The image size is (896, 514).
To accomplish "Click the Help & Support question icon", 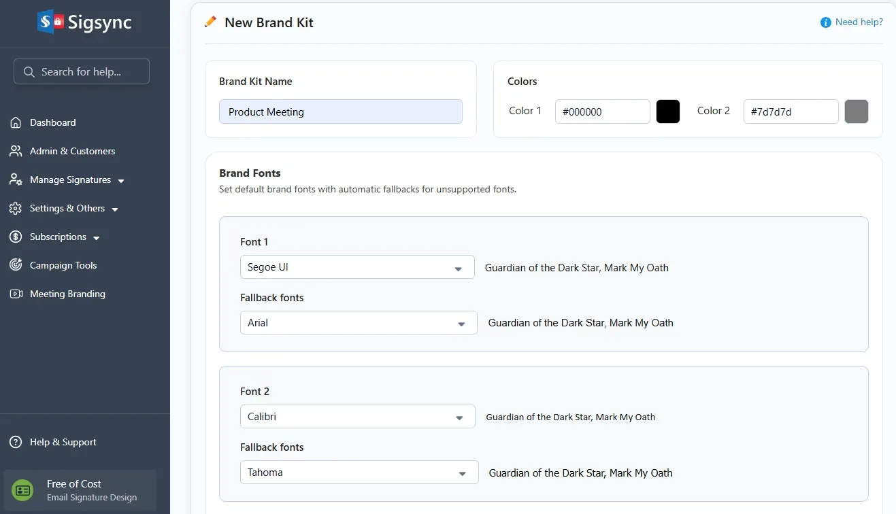I will pyautogui.click(x=16, y=442).
